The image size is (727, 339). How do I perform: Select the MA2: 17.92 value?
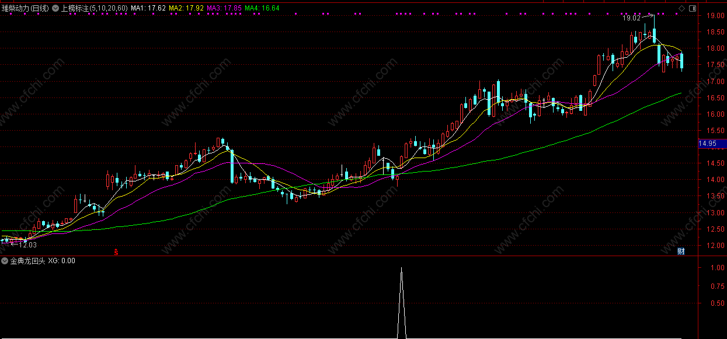pyautogui.click(x=187, y=8)
